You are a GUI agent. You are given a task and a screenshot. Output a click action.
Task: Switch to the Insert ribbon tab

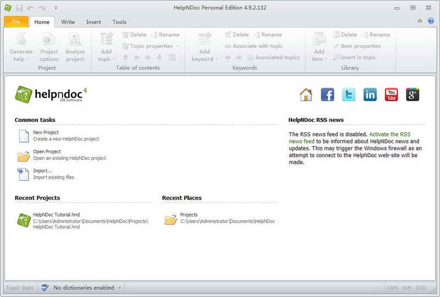click(94, 22)
